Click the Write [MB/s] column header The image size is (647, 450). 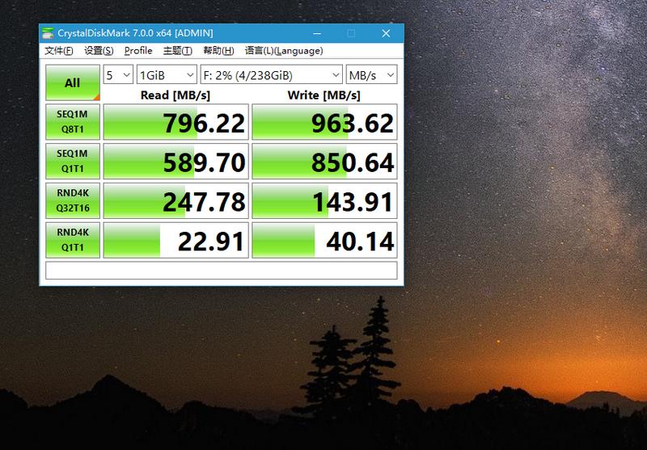(x=324, y=95)
